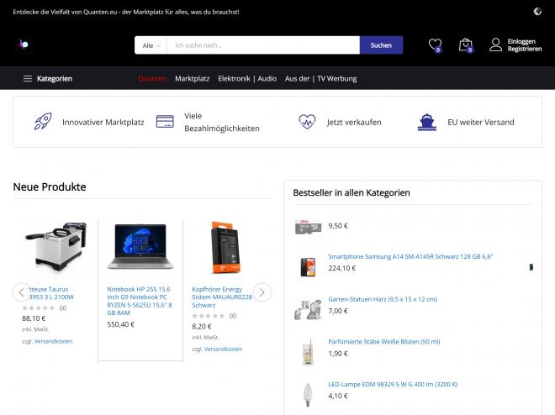
Task: Click the Neue Produkte heading
Action: (50, 186)
